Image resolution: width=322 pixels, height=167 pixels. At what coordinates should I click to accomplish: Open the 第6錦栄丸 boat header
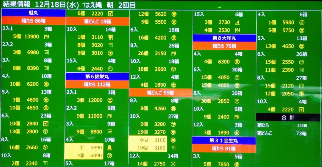click(x=97, y=76)
